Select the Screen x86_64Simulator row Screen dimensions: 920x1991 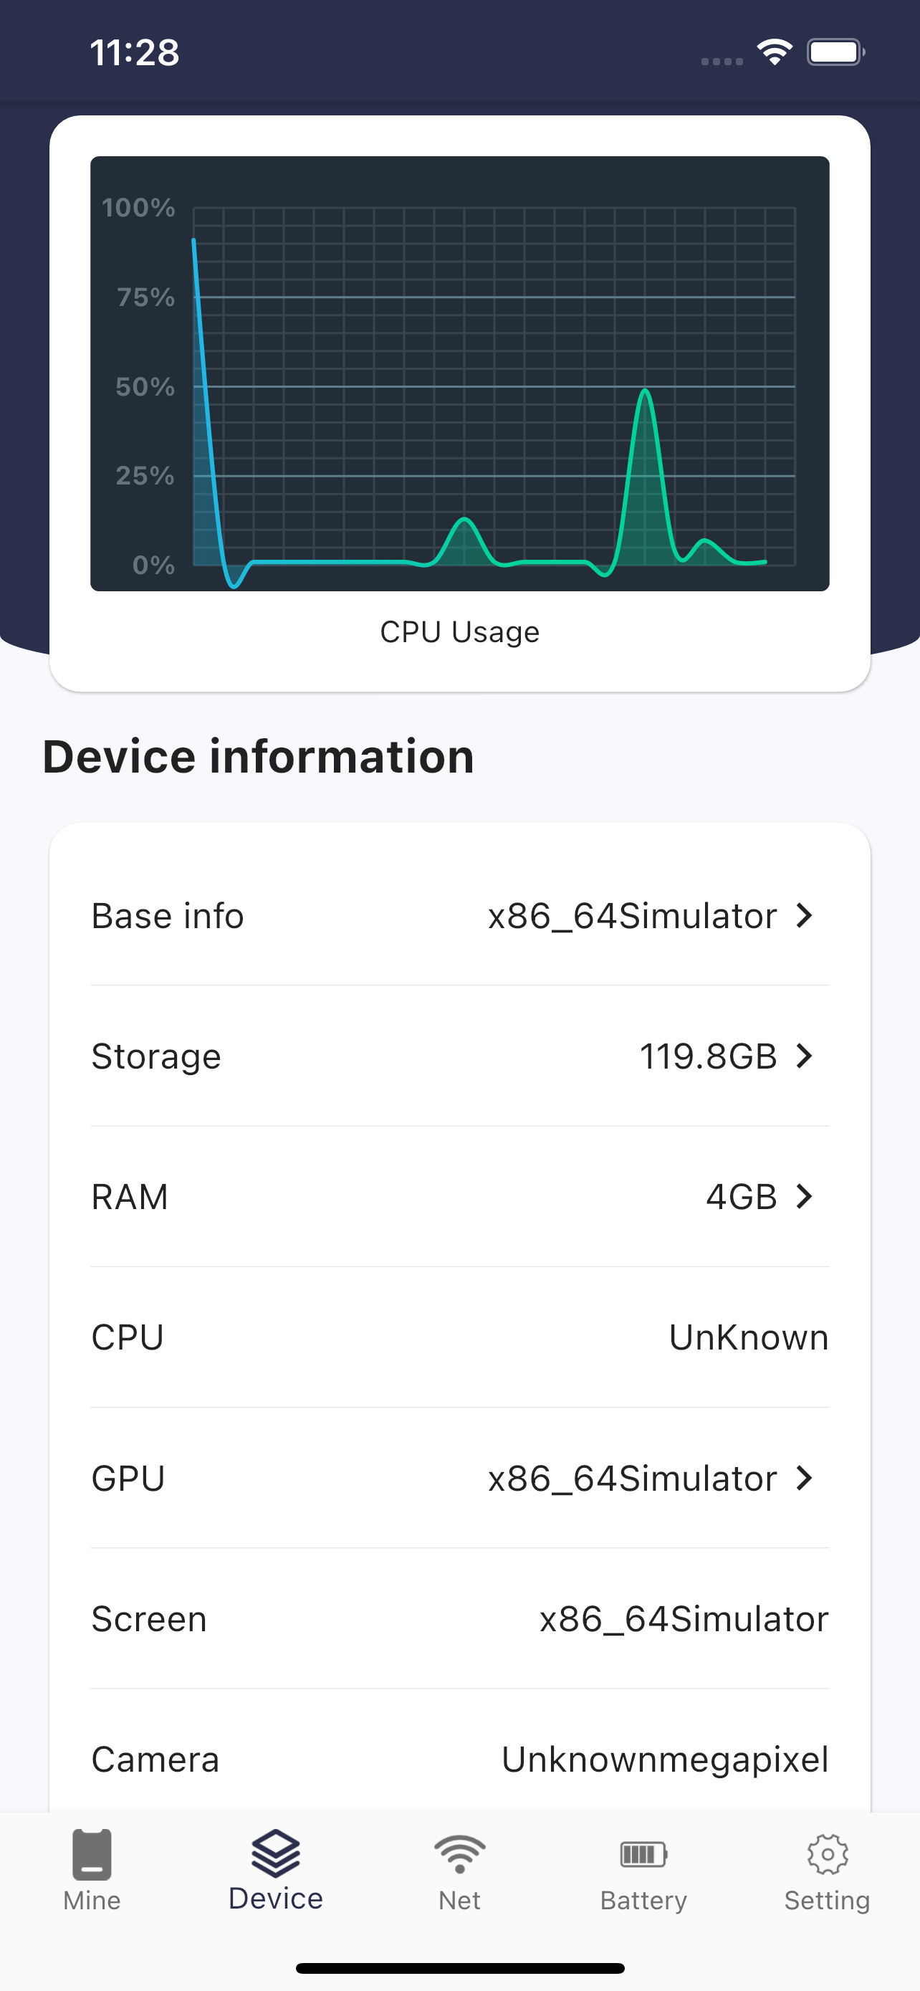[x=459, y=1618]
